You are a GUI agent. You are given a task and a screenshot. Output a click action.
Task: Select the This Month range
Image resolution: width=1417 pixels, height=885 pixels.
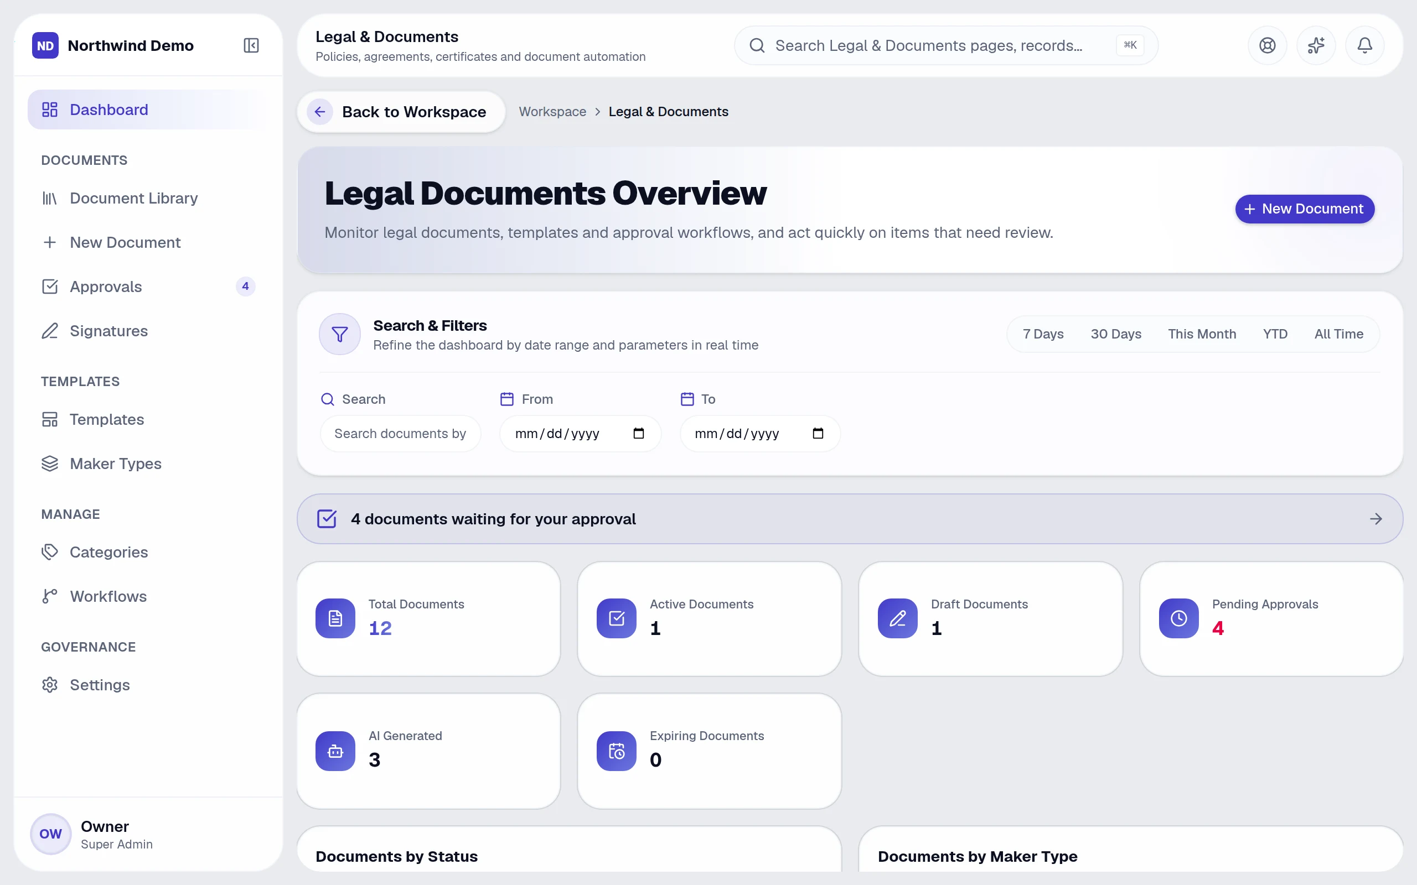pos(1202,334)
